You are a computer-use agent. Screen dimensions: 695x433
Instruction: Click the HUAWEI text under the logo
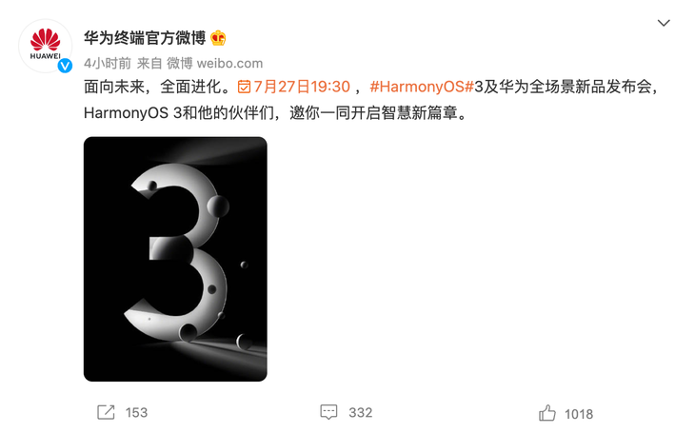click(x=45, y=56)
